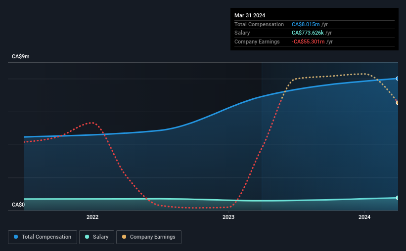
Task: Click the Total Compensation tooltip row label
Action: coord(259,24)
